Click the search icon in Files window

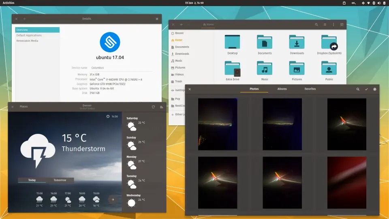(316, 25)
